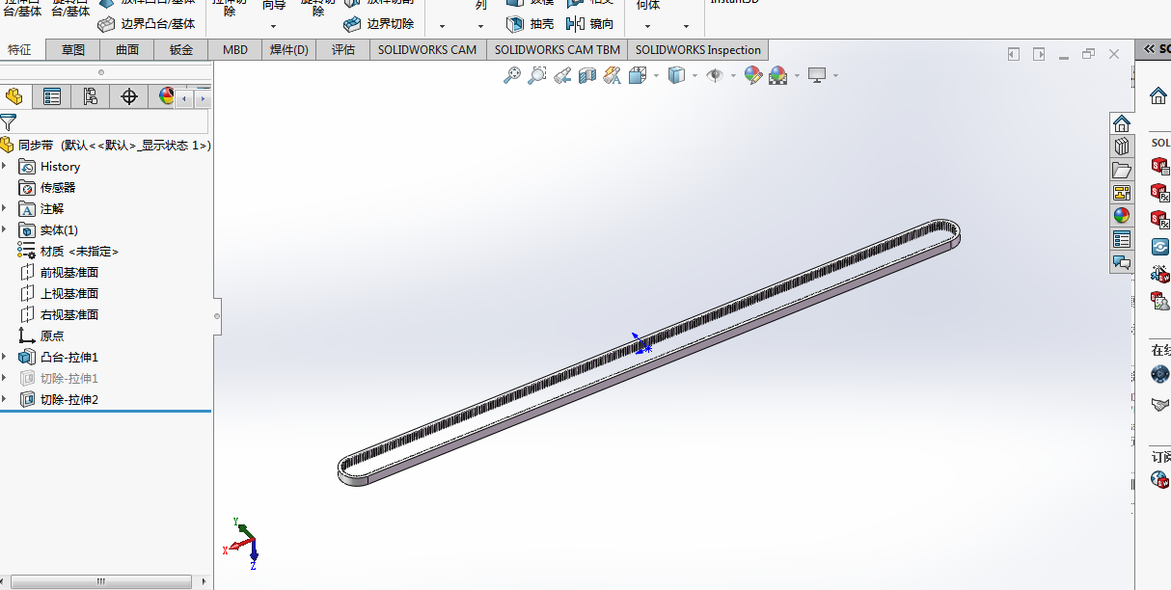This screenshot has width=1171, height=590.
Task: Click the Dynamic Annotation Views icon
Action: click(612, 75)
